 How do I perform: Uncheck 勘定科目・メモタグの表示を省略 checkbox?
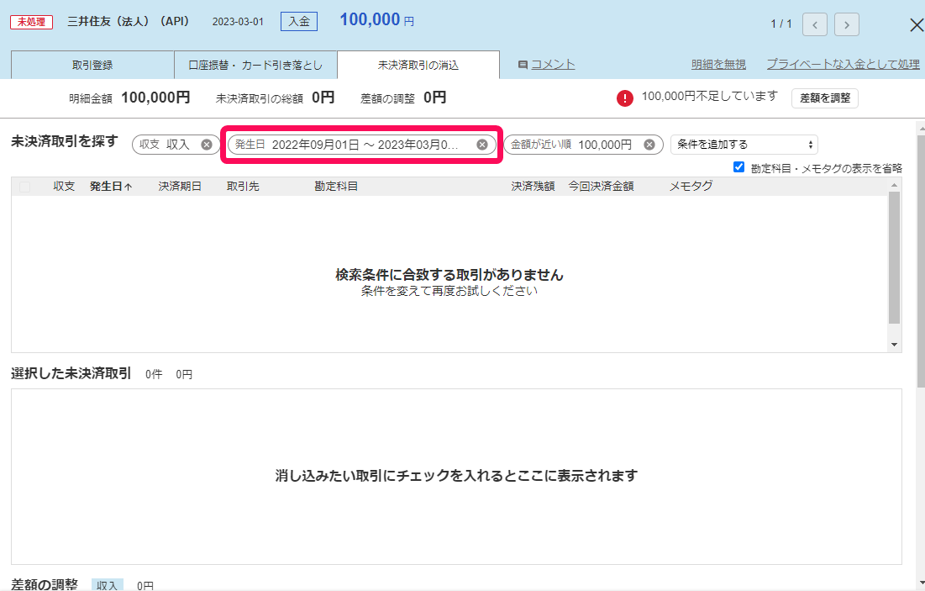pyautogui.click(x=738, y=167)
